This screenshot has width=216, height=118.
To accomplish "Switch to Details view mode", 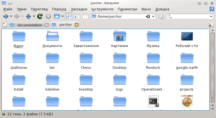I will [x=77, y=16].
